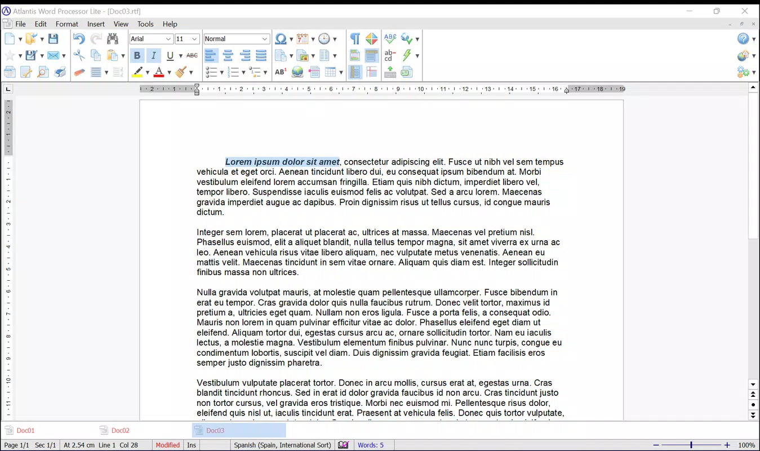Open the Format menu
Screen dimensions: 760x451
tap(67, 24)
